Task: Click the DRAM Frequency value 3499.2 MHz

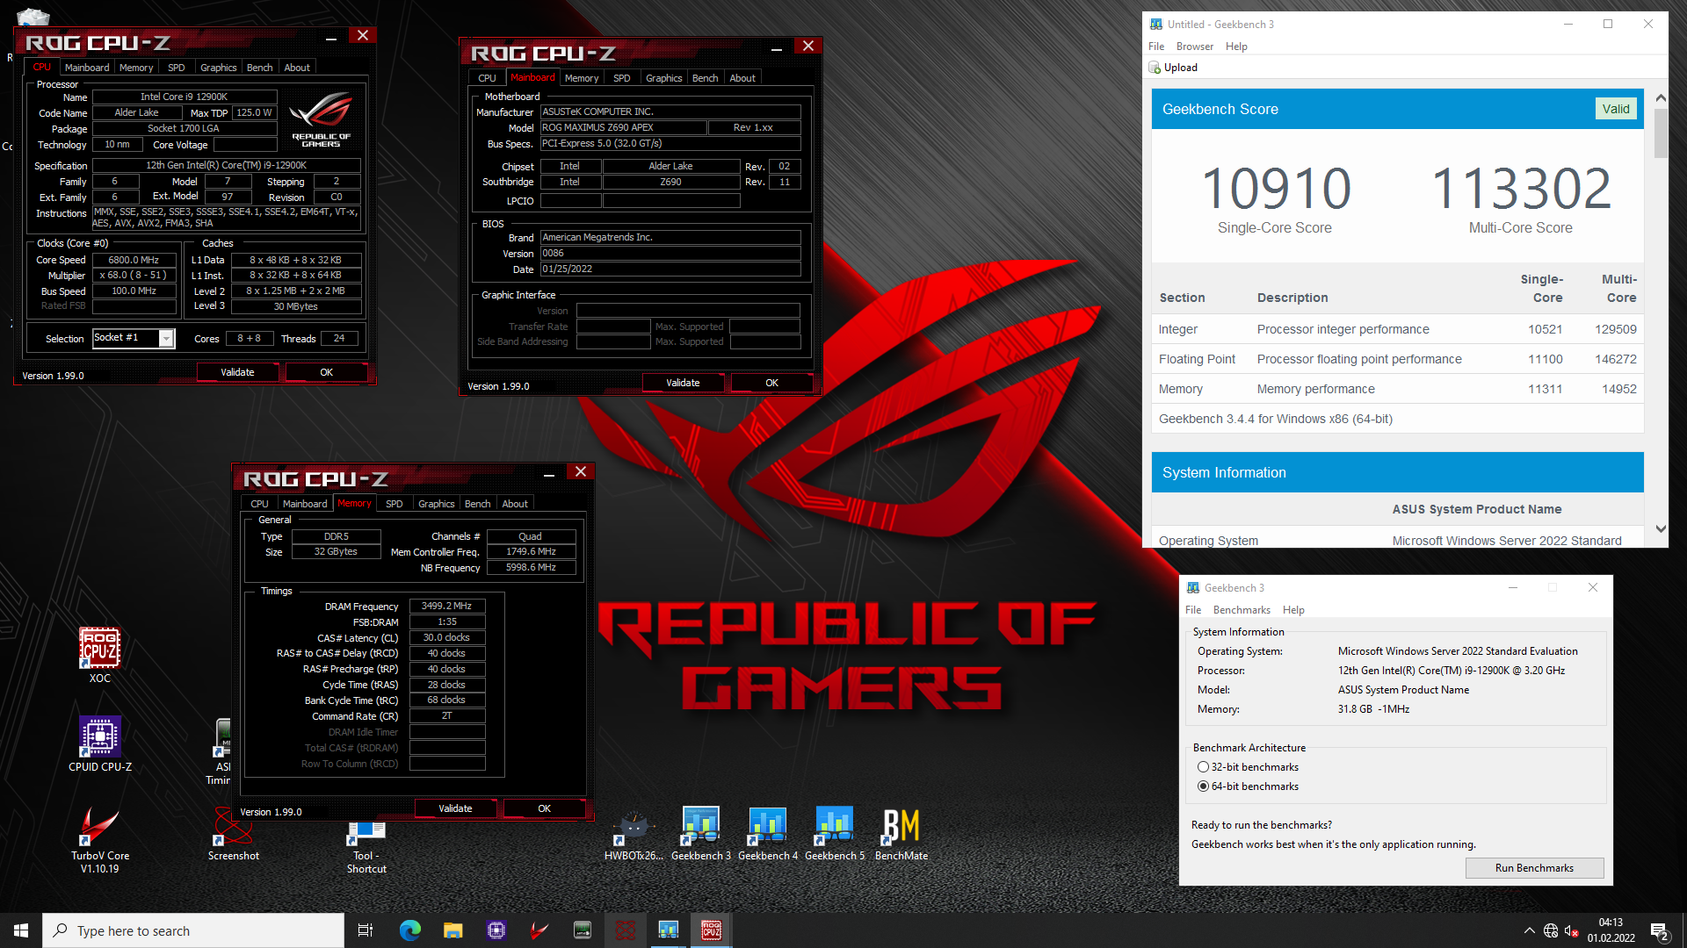Action: pos(446,607)
